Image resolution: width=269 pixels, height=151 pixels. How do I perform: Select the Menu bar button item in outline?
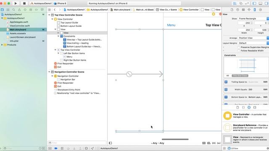click(69, 57)
